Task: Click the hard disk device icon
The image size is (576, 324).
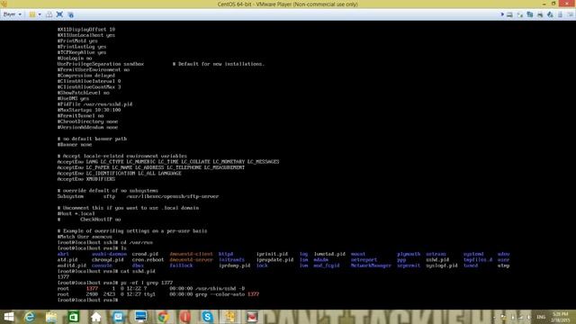Action: coord(510,14)
